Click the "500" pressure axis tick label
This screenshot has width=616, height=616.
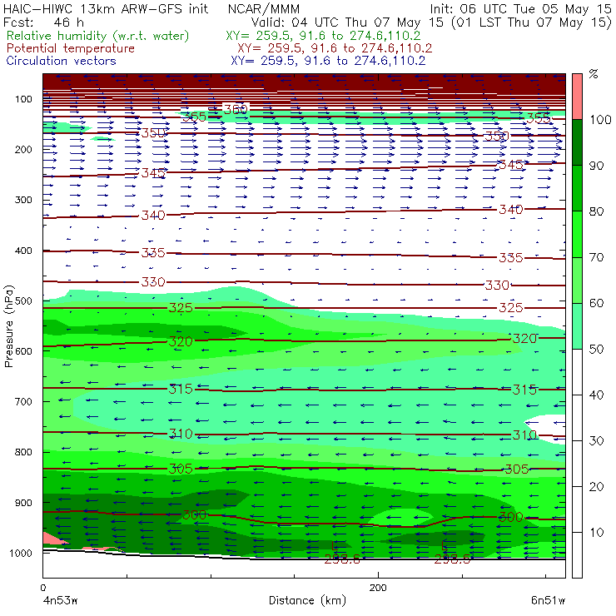tap(23, 301)
